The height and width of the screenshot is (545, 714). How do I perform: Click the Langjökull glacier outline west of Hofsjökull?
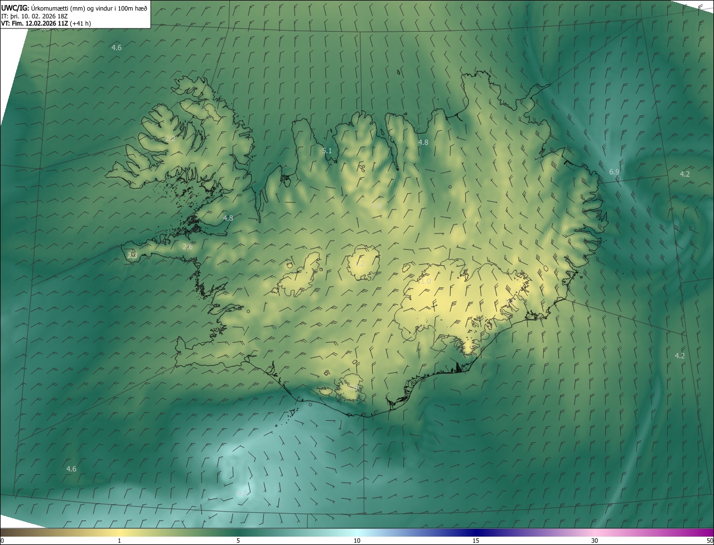[x=298, y=279]
